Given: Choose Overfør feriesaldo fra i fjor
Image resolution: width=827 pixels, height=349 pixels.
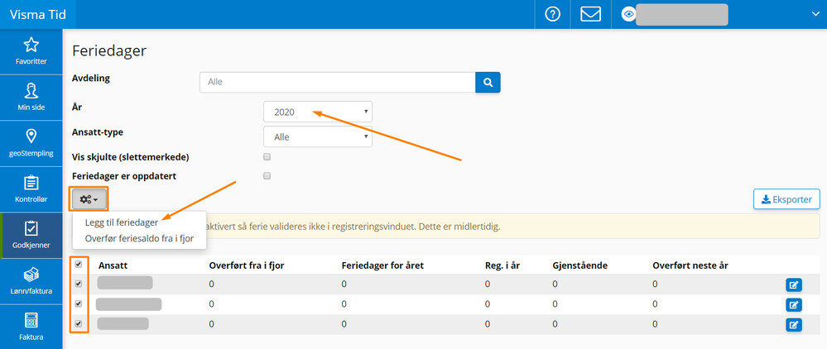Looking at the screenshot, I should (139, 239).
